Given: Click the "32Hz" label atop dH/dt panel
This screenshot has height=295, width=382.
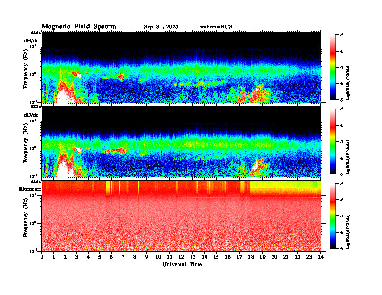Looking at the screenshot, I should tap(36, 32).
